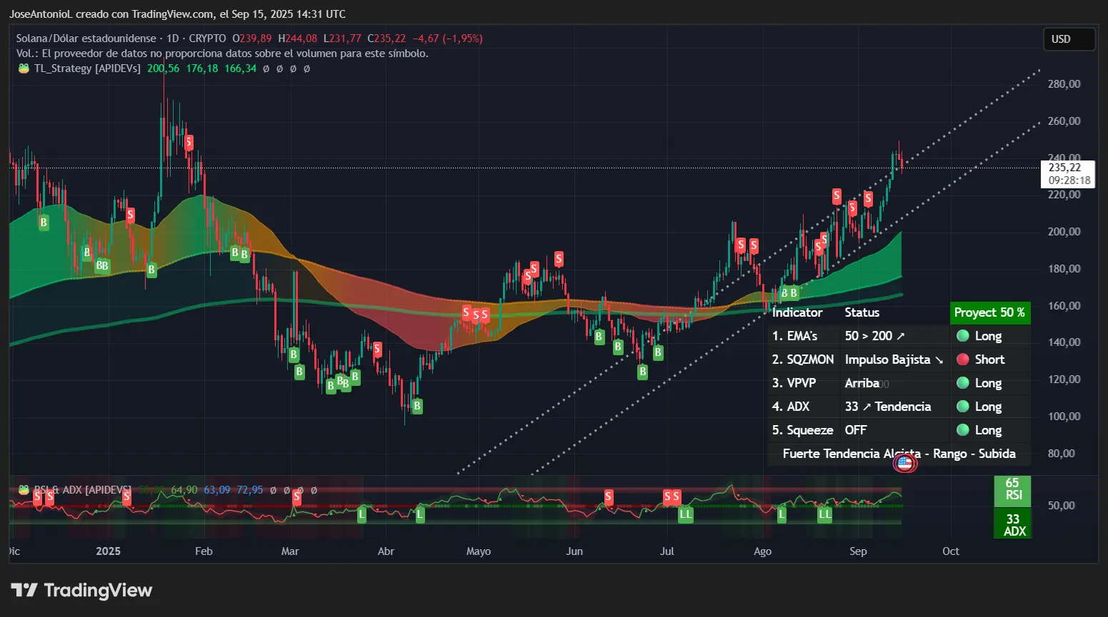Toggle the green dot on the Squeeze OFF row

(x=964, y=430)
